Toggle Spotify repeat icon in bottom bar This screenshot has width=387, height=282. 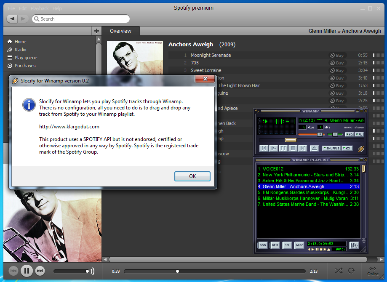click(x=352, y=271)
